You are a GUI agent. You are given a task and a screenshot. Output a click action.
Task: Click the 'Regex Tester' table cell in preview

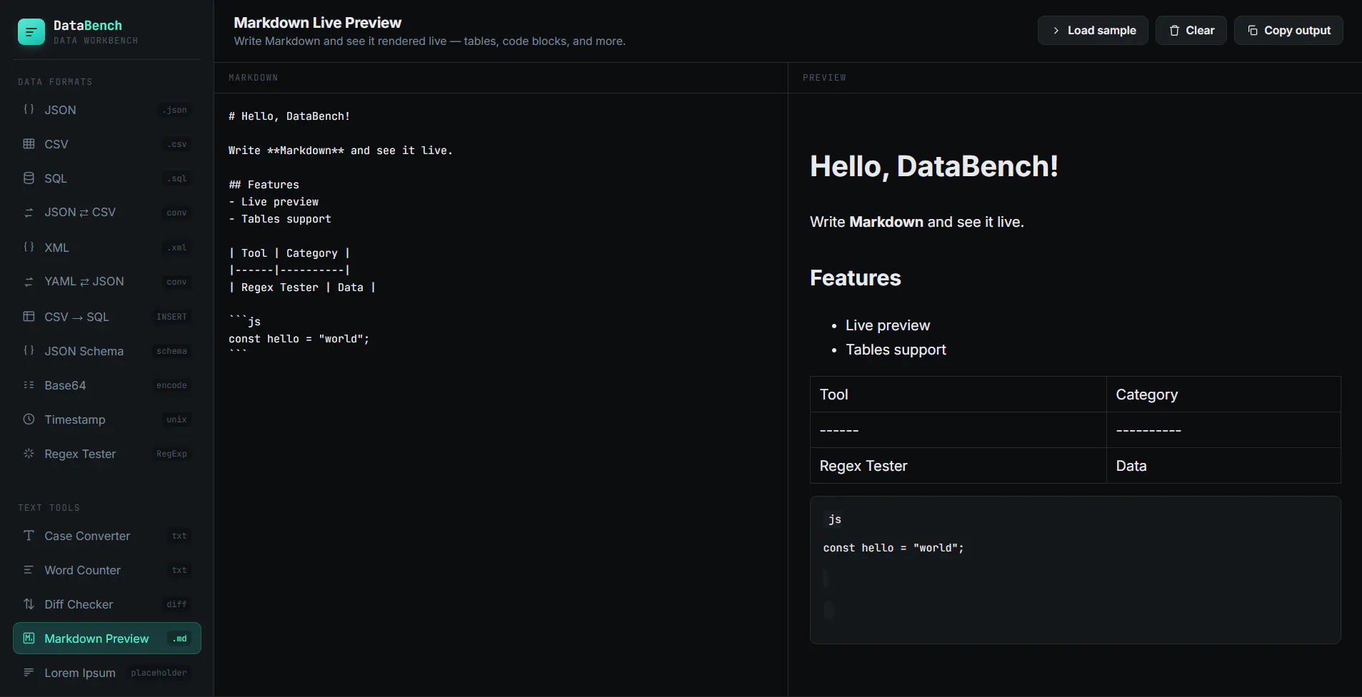coord(958,466)
